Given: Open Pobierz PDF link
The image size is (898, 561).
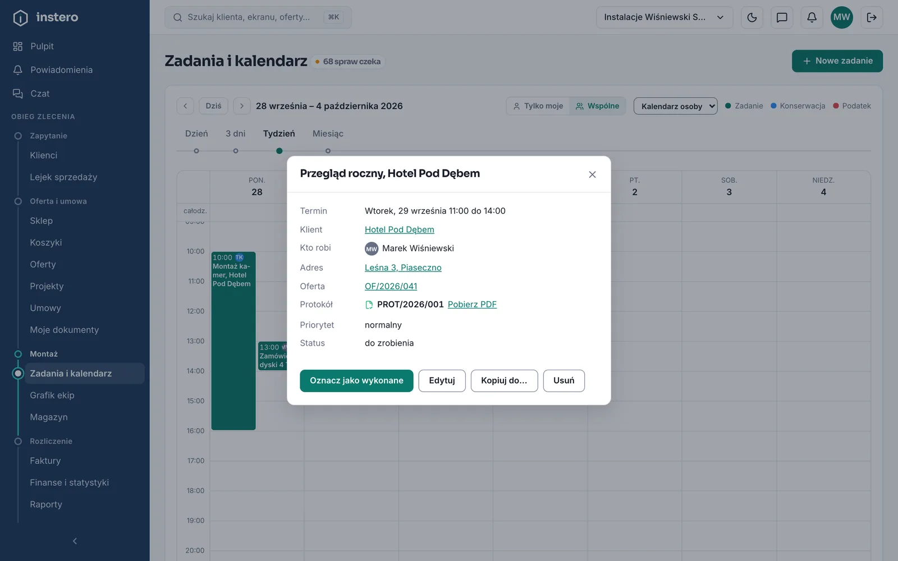Looking at the screenshot, I should pos(472,305).
